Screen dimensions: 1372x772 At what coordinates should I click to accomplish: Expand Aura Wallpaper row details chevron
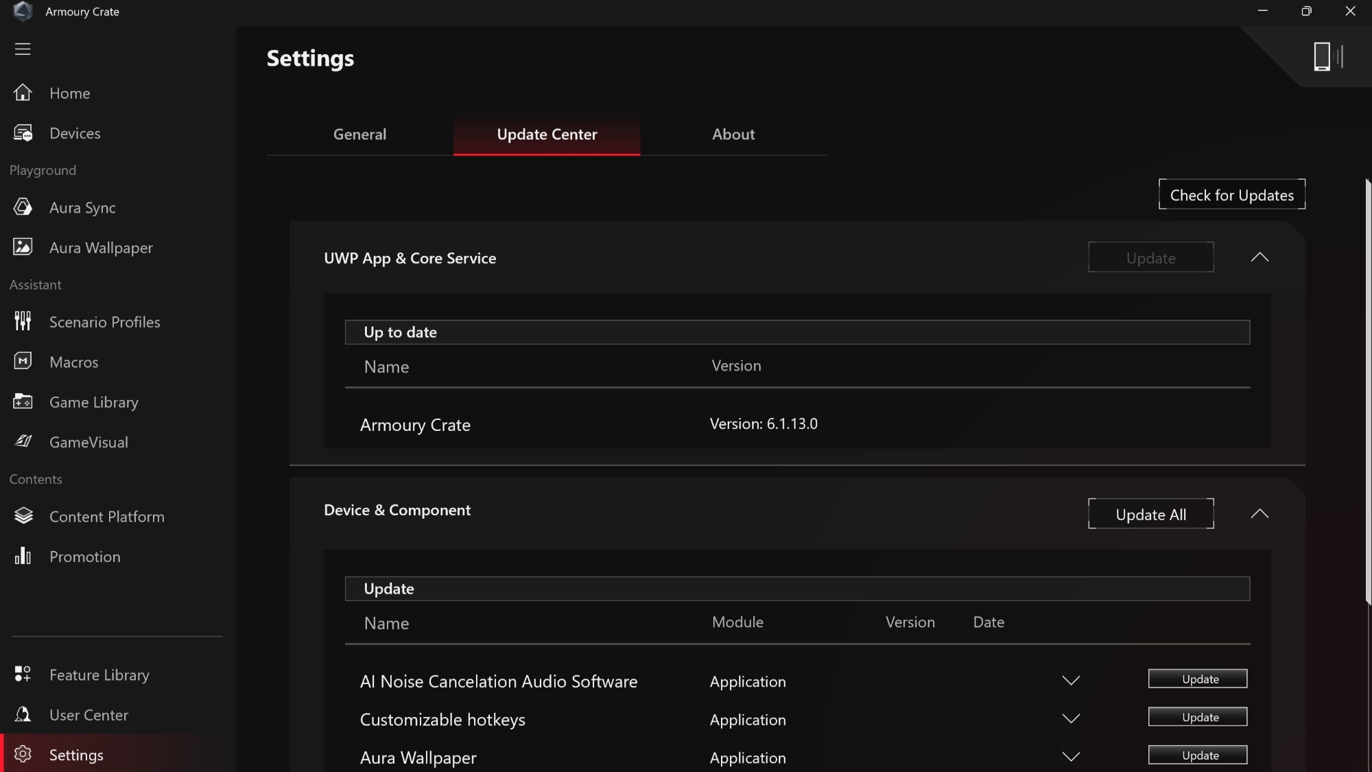point(1071,756)
